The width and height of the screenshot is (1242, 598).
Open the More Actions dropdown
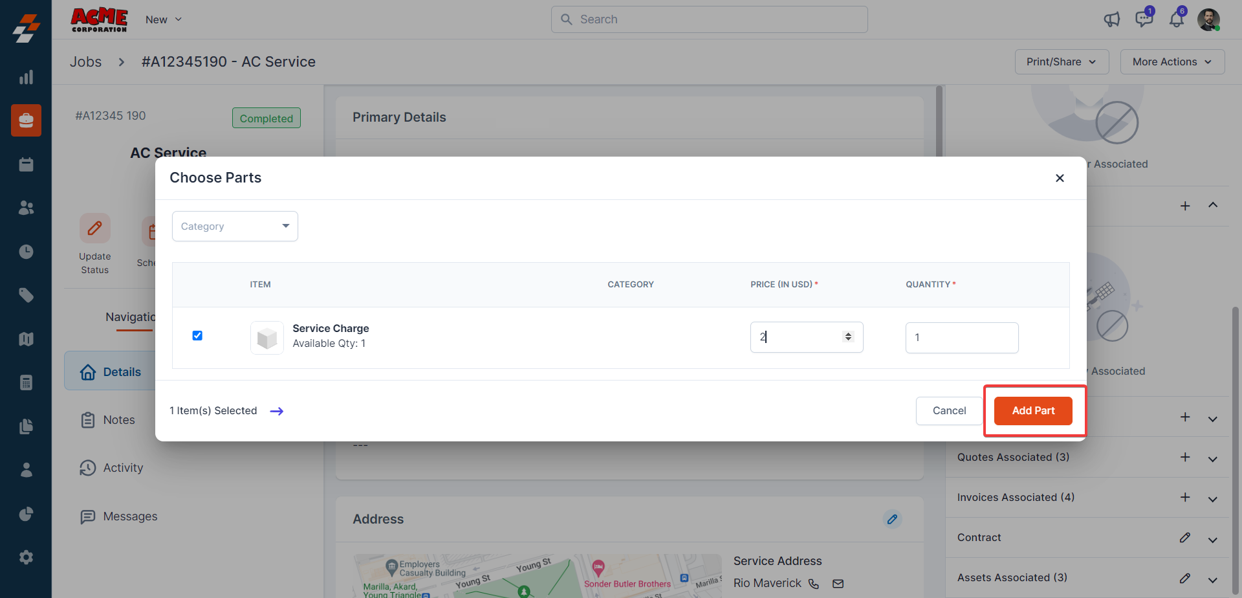[1171, 62]
